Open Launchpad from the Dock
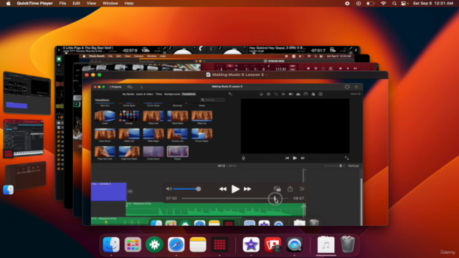 pyautogui.click(x=133, y=244)
